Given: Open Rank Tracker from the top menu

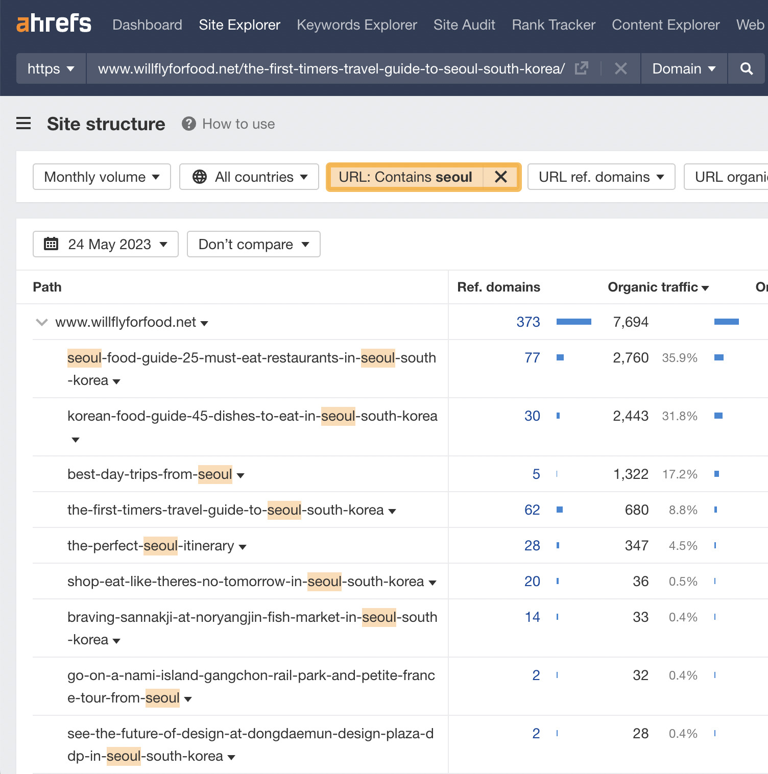Looking at the screenshot, I should click(553, 25).
